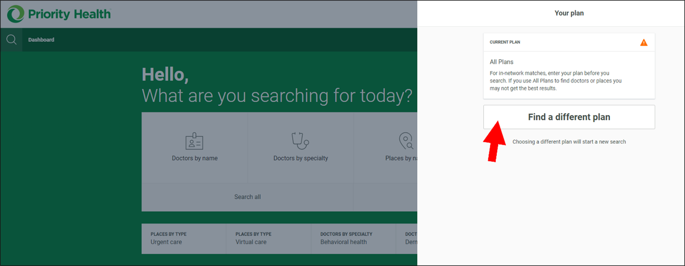Open the Dashboard menu item
Screen dimensions: 685x266
[x=41, y=40]
